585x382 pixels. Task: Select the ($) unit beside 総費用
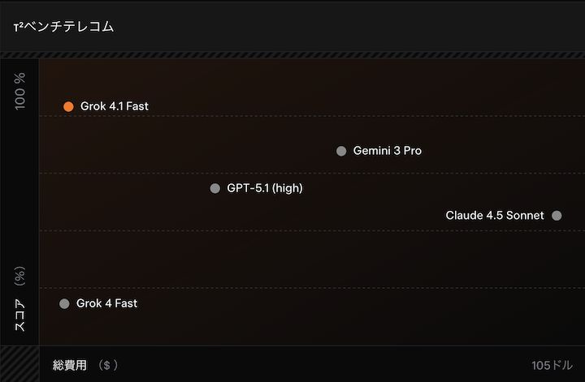point(108,365)
